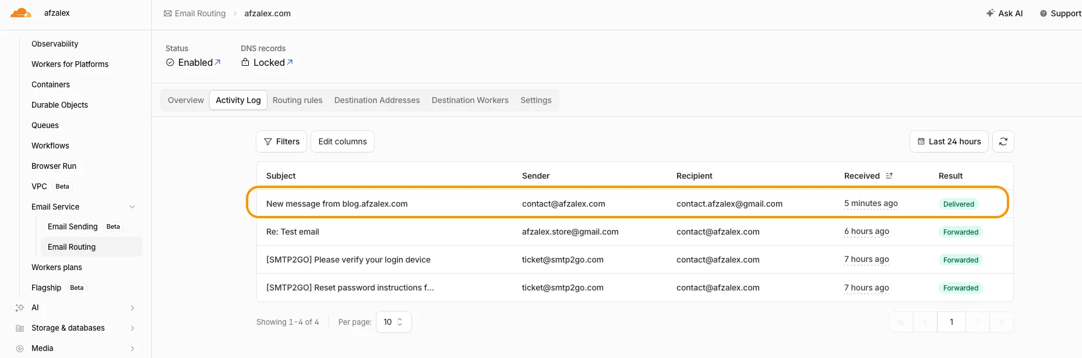Open Flagship in the sidebar
Screen dimensions: 1082x358
pyautogui.click(x=46, y=288)
